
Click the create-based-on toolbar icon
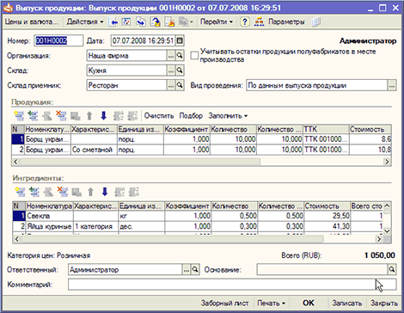pyautogui.click(x=141, y=22)
